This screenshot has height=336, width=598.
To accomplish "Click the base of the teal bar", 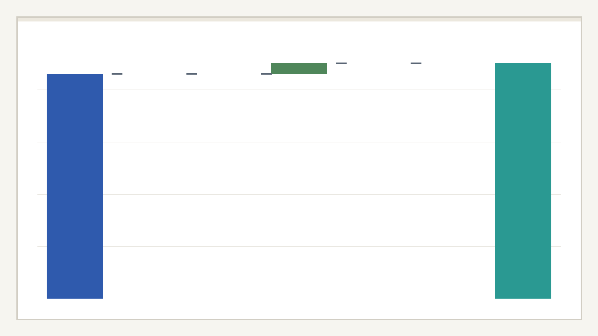I will (x=523, y=298).
